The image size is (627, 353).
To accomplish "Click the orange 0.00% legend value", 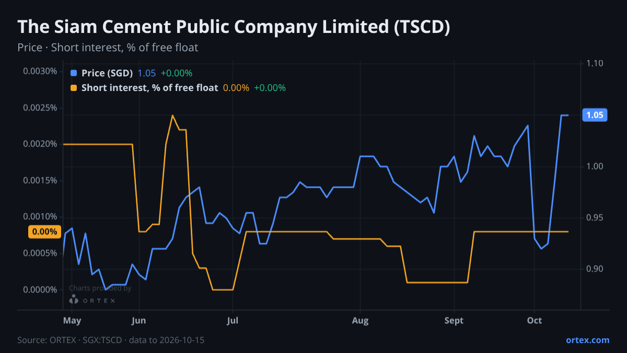I will click(x=236, y=88).
